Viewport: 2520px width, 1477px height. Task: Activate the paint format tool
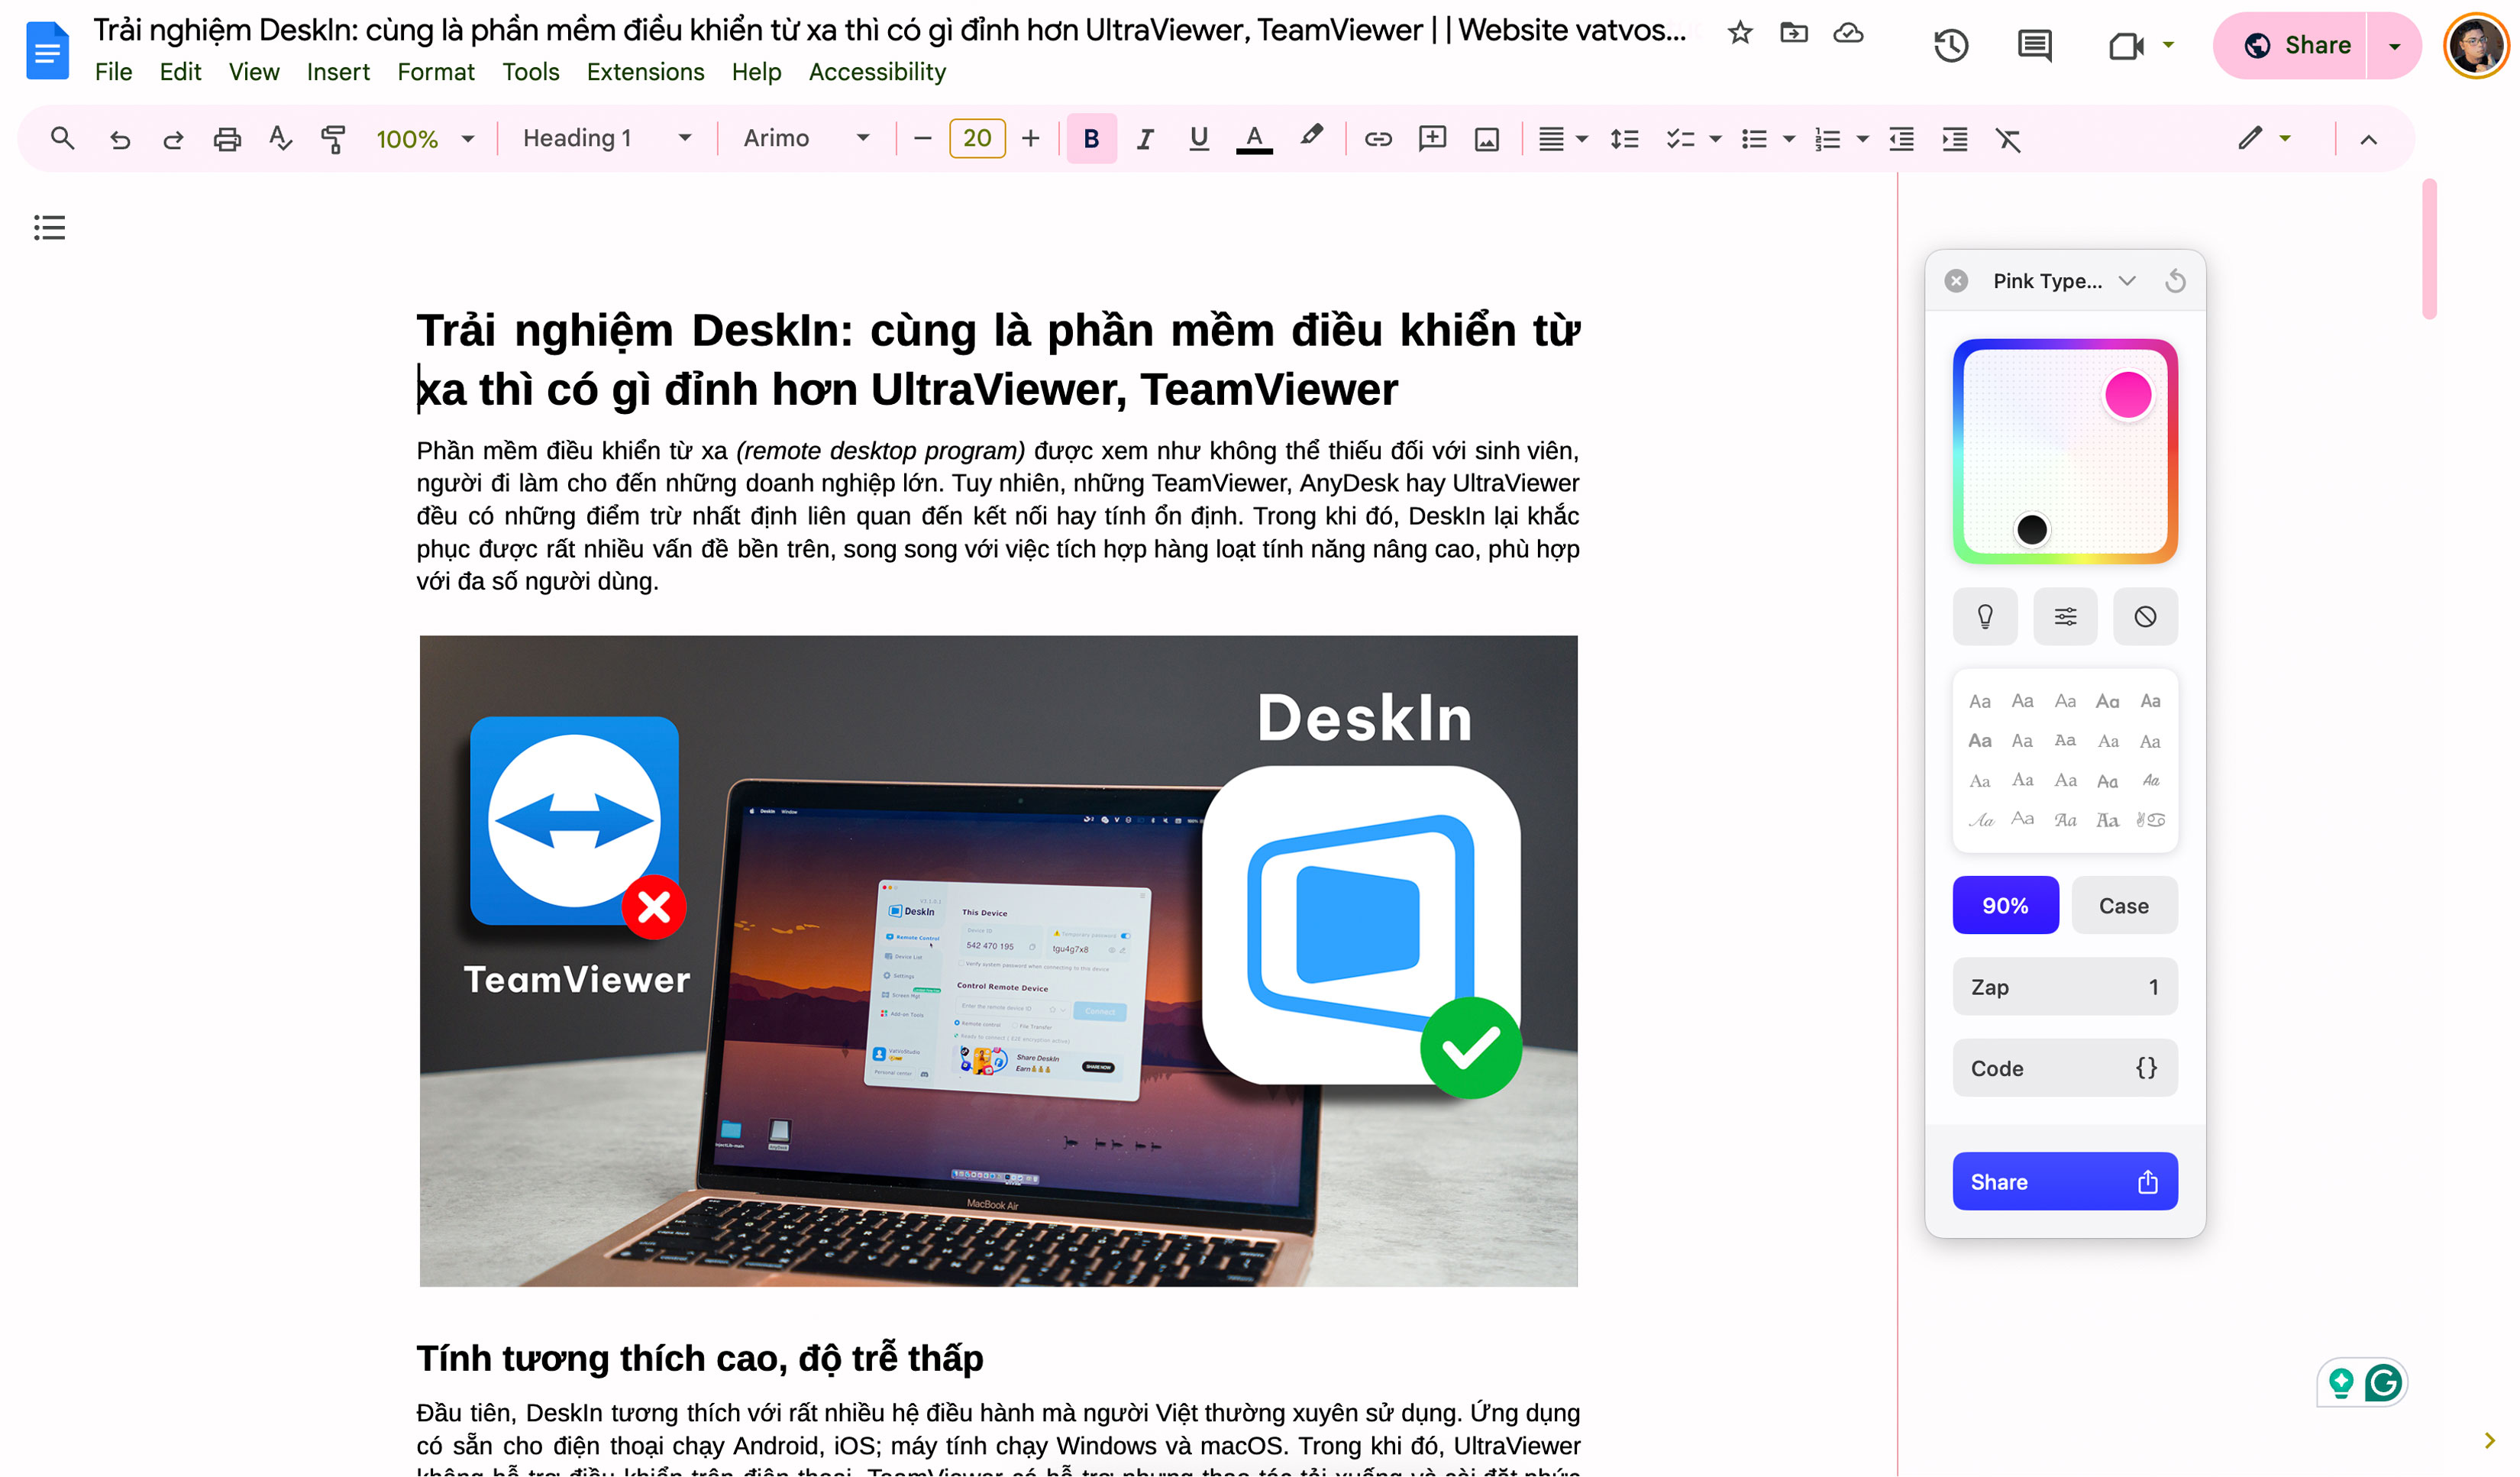333,139
